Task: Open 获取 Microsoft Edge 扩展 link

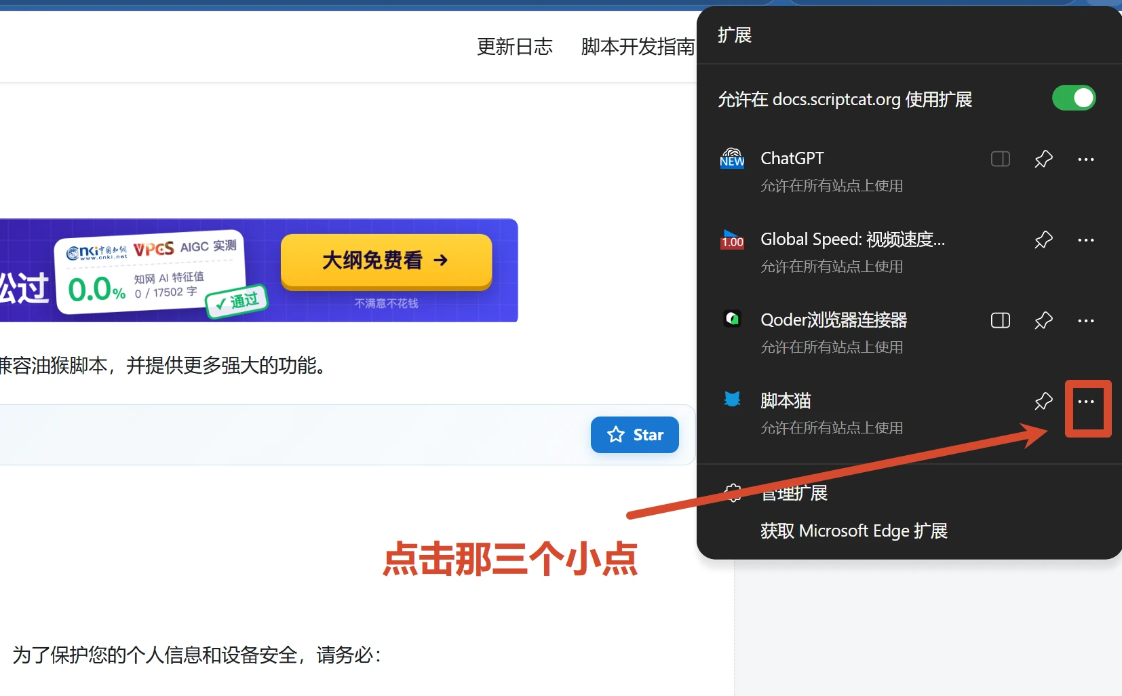Action: pos(853,531)
